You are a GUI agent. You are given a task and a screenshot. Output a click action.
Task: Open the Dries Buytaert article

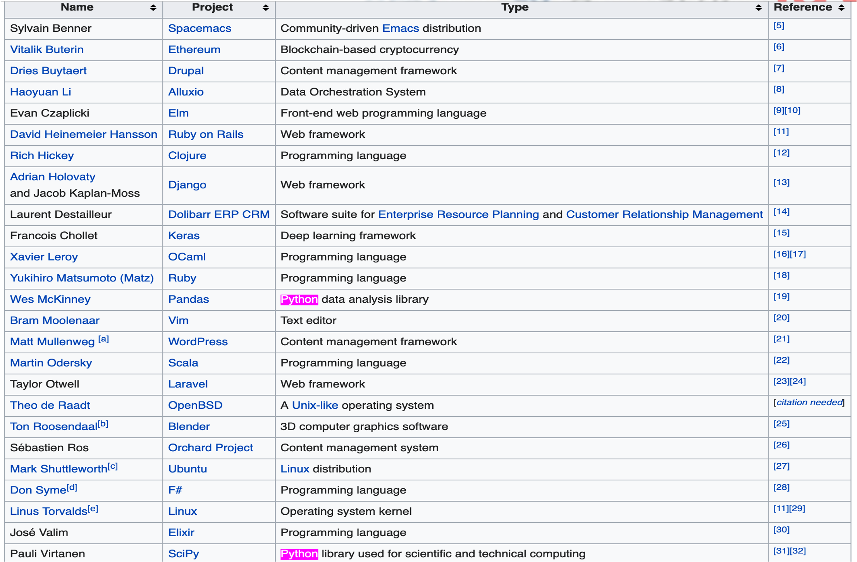pyautogui.click(x=48, y=71)
